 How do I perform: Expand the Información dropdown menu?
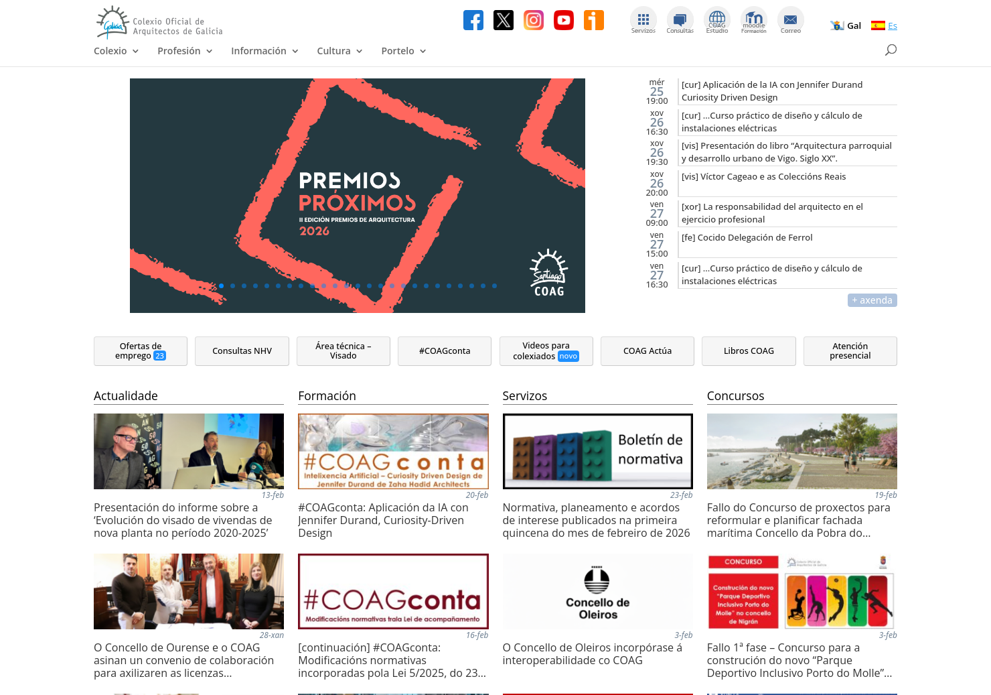click(264, 51)
